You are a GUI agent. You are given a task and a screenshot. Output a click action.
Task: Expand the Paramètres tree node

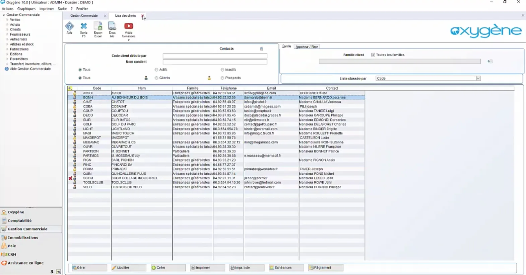[x=7, y=59]
